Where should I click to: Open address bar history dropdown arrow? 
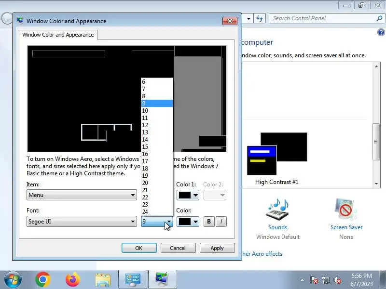pos(248,18)
